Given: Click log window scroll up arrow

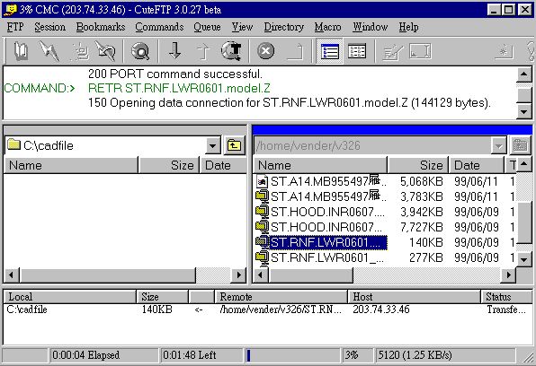Looking at the screenshot, I should (x=524, y=74).
